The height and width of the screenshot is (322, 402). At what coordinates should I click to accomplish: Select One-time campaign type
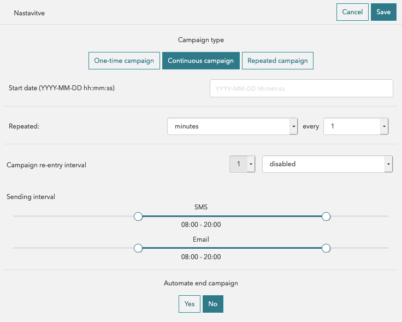click(x=124, y=61)
